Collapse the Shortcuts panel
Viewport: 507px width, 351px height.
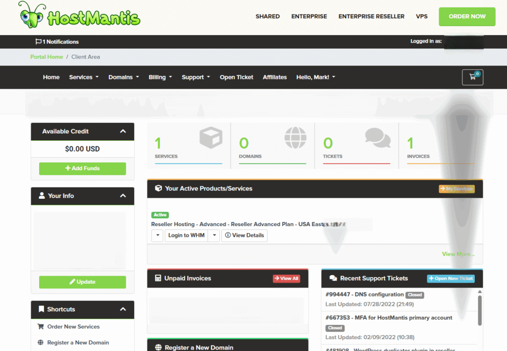click(123, 309)
